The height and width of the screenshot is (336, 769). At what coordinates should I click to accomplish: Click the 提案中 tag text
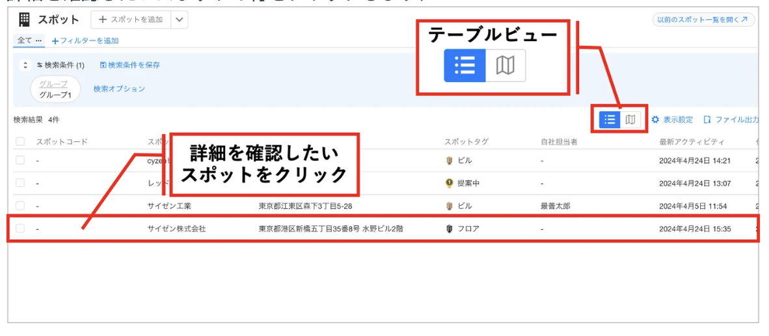pos(468,184)
